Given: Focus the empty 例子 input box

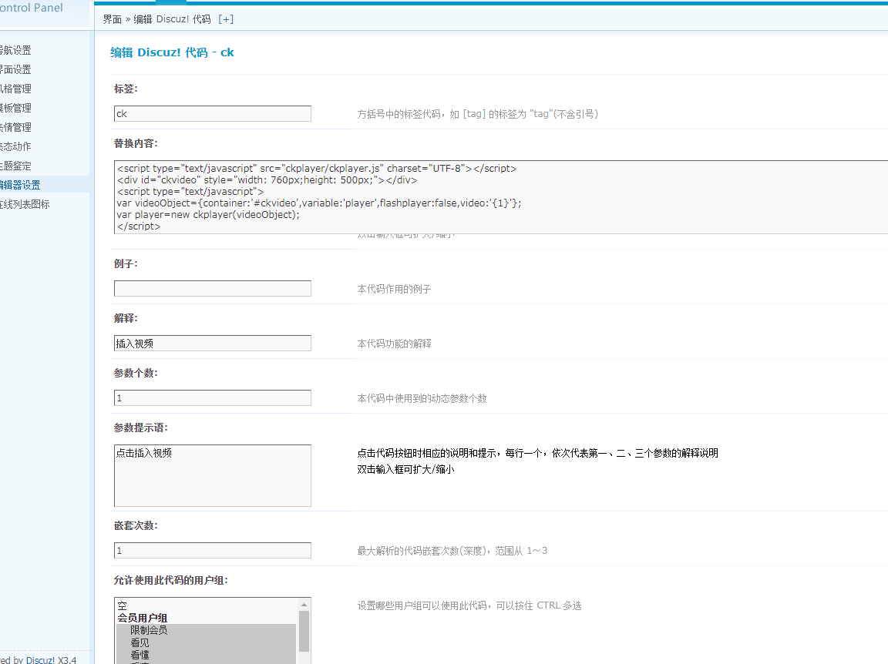Looking at the screenshot, I should tap(212, 288).
